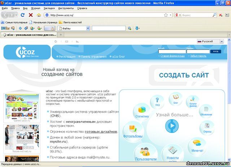The width and height of the screenshot is (231, 167).
Task: Open the tab list dropdown arrow
Action: click(x=229, y=35)
